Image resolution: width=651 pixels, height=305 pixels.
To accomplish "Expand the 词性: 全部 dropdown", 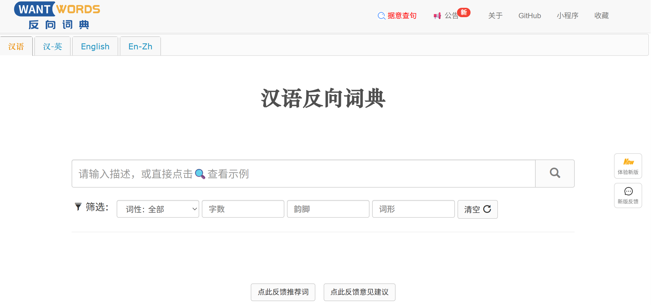I will click(158, 209).
